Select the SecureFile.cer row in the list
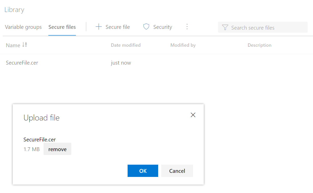This screenshot has width=313, height=193. [22, 63]
